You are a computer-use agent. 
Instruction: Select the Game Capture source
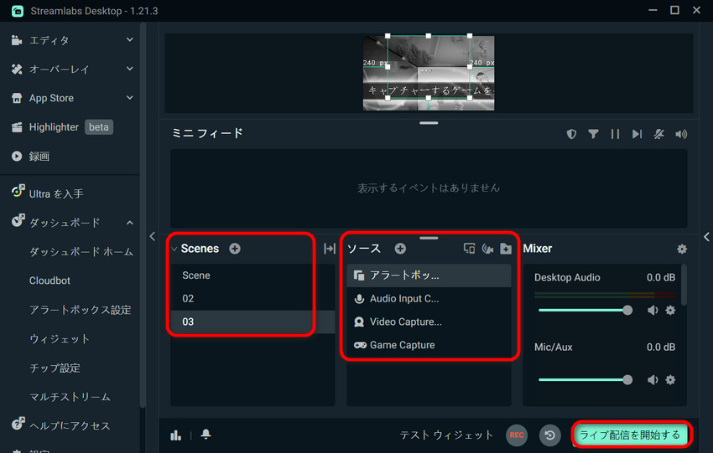click(429, 345)
